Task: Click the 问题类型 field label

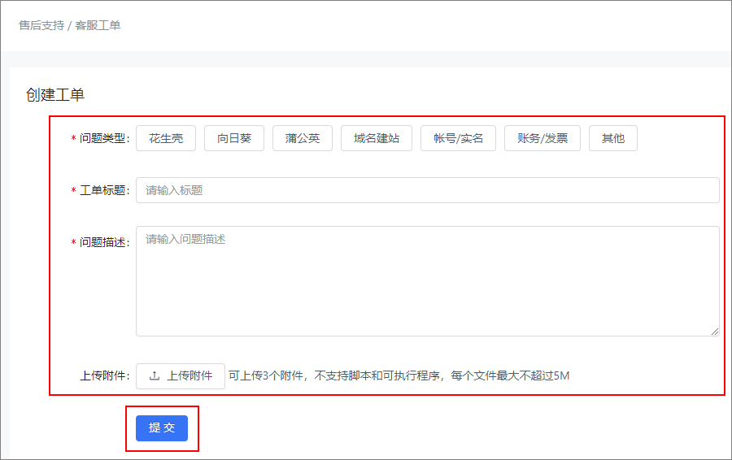Action: (104, 138)
